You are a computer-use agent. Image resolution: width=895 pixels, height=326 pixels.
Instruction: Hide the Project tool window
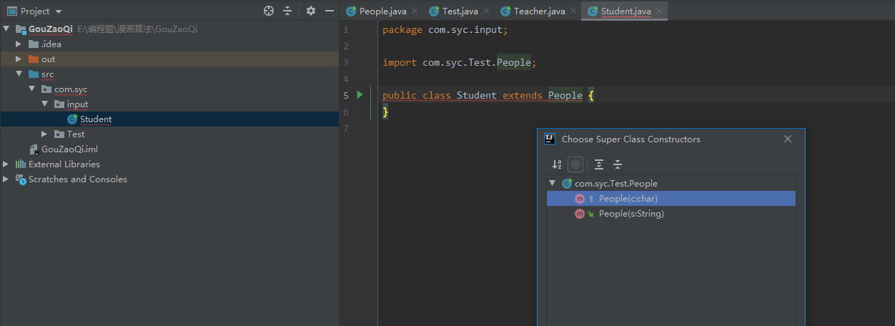330,11
